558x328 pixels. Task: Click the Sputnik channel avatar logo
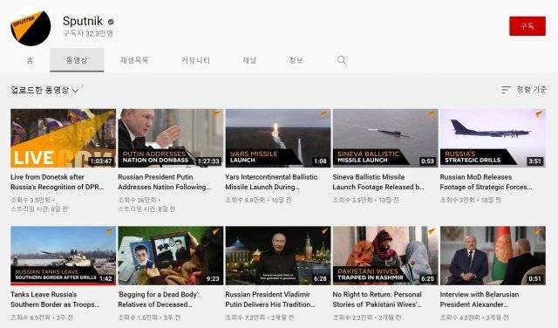point(31,26)
